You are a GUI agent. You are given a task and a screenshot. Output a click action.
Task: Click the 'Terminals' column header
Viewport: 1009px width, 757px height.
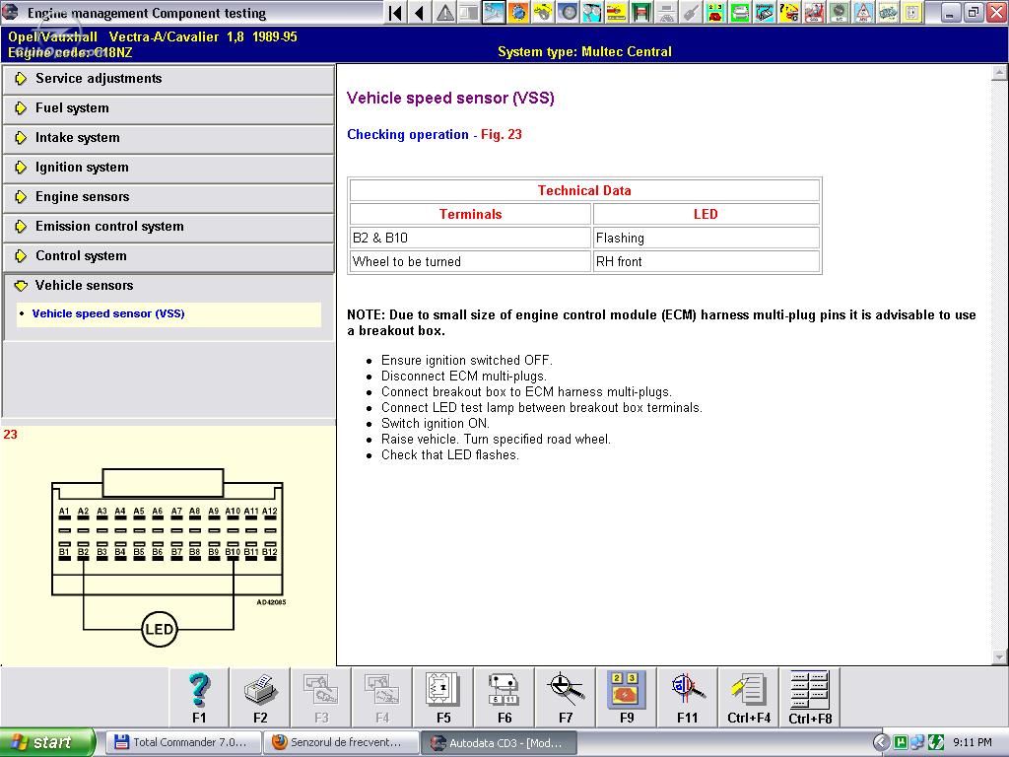[470, 214]
